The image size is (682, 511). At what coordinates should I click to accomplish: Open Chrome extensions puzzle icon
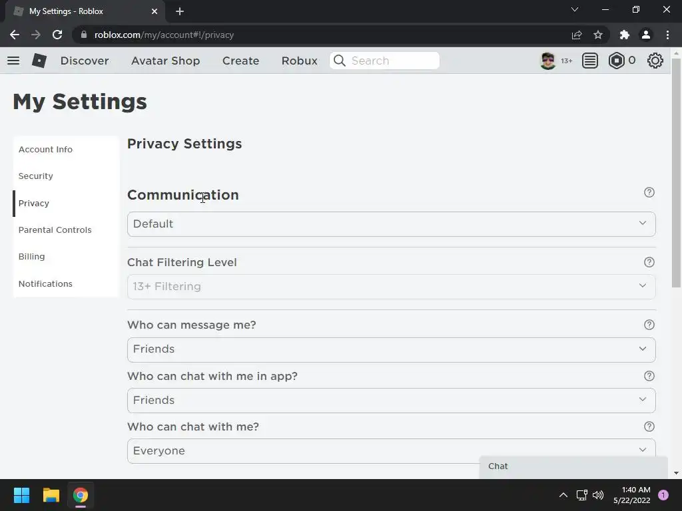click(624, 35)
